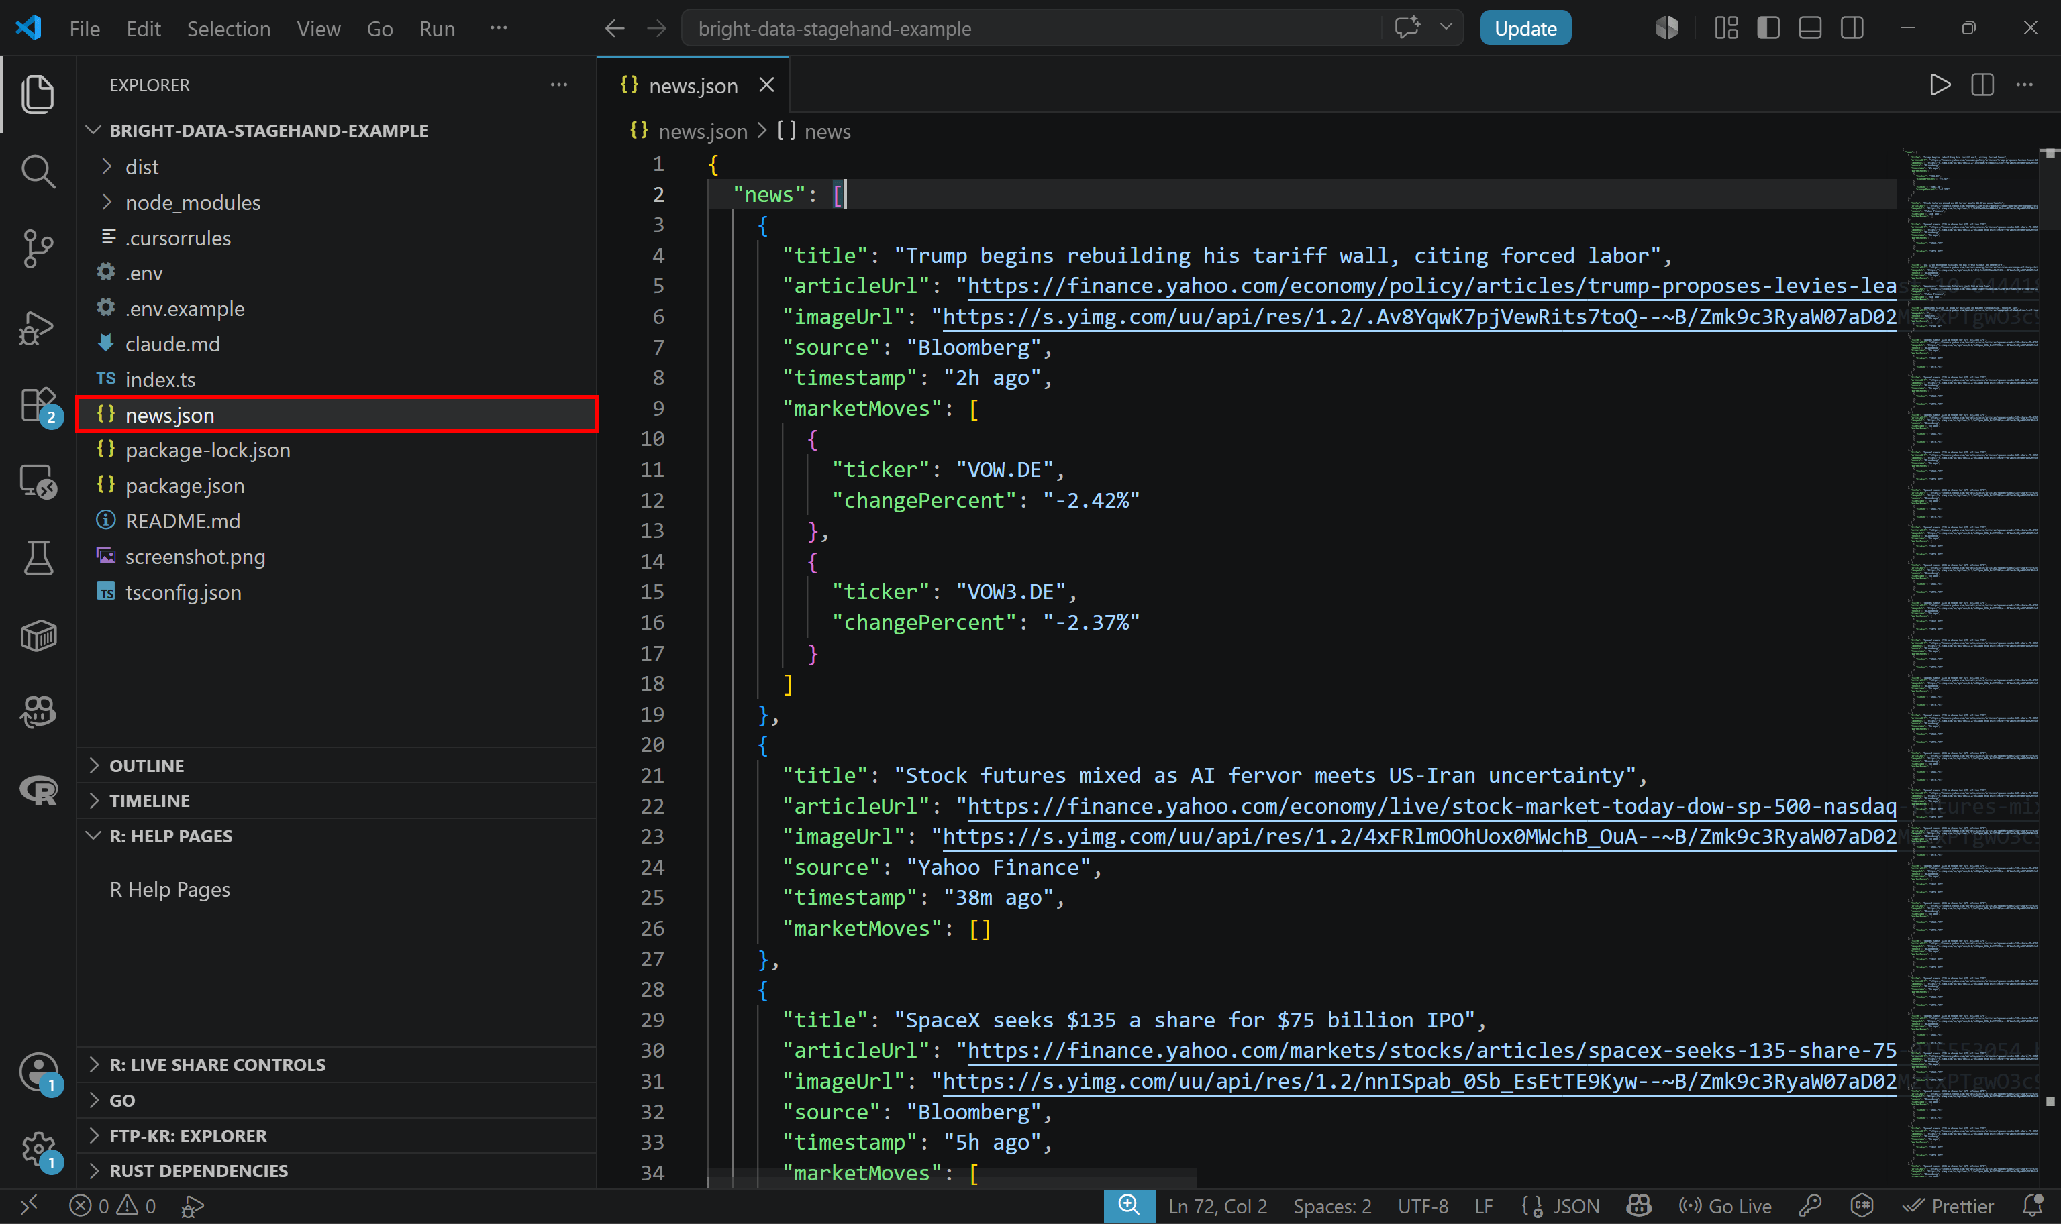The width and height of the screenshot is (2061, 1224).
Task: Click Go Live in status bar
Action: (1724, 1206)
